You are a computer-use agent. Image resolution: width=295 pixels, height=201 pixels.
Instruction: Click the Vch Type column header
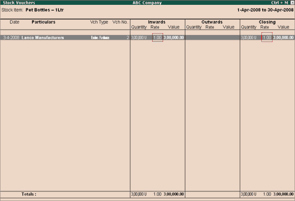[99, 22]
